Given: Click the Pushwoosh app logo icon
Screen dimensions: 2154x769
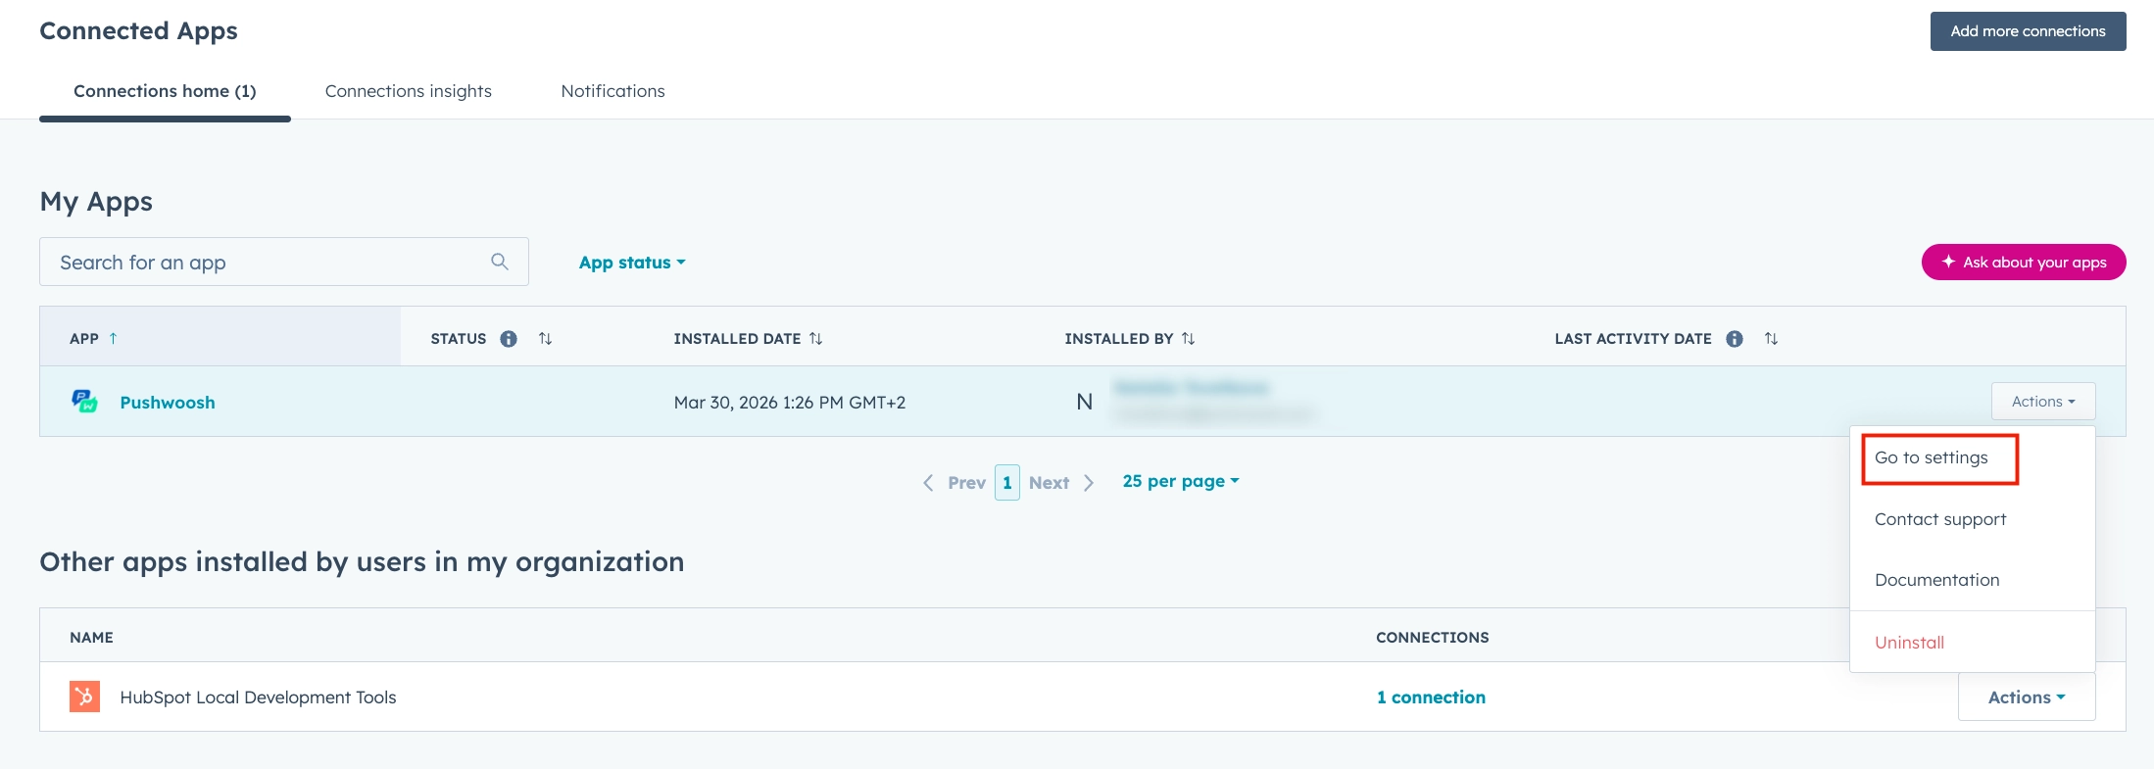Looking at the screenshot, I should (84, 402).
